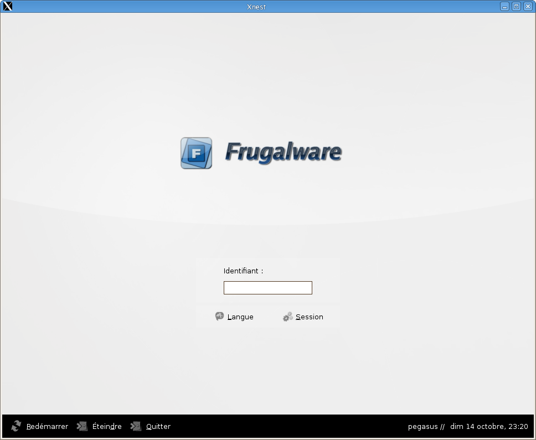Screen dimensions: 536x440
Task: Choose Redémarrer to reboot
Action: pyautogui.click(x=47, y=426)
